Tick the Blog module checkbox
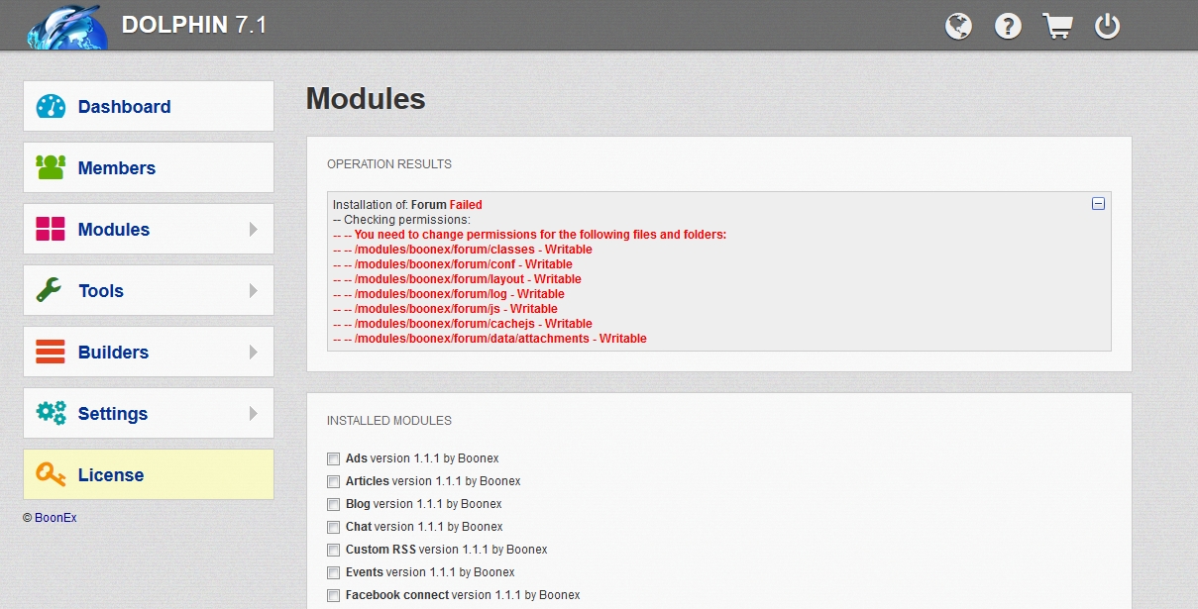1198x609 pixels. click(333, 505)
